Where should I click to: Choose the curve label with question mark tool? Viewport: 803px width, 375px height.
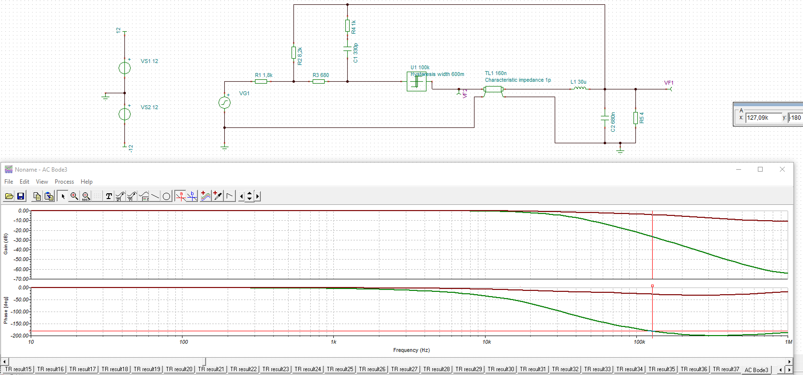pyautogui.click(x=132, y=196)
